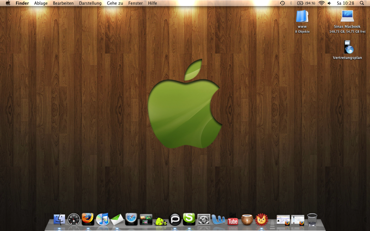The image size is (370, 231).
Task: Open the Finder menu
Action: [22, 3]
